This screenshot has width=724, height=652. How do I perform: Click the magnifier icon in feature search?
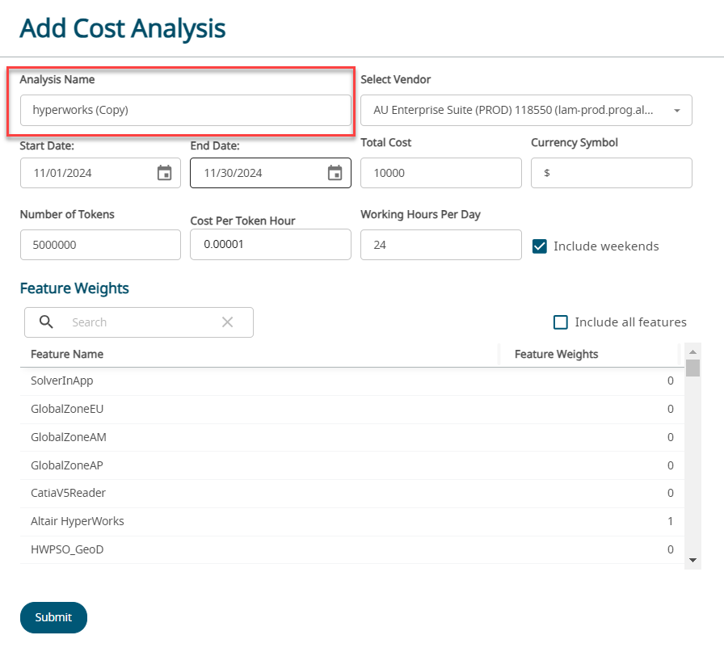pos(47,322)
